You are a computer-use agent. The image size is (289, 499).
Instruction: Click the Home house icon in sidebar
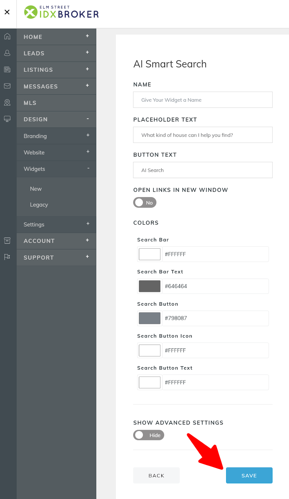[x=7, y=36]
